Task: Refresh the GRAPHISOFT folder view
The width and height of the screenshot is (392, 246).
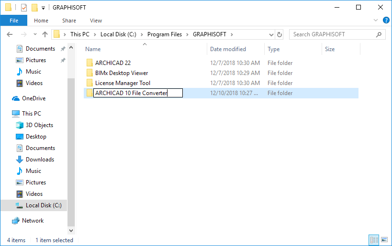Action: (x=280, y=35)
